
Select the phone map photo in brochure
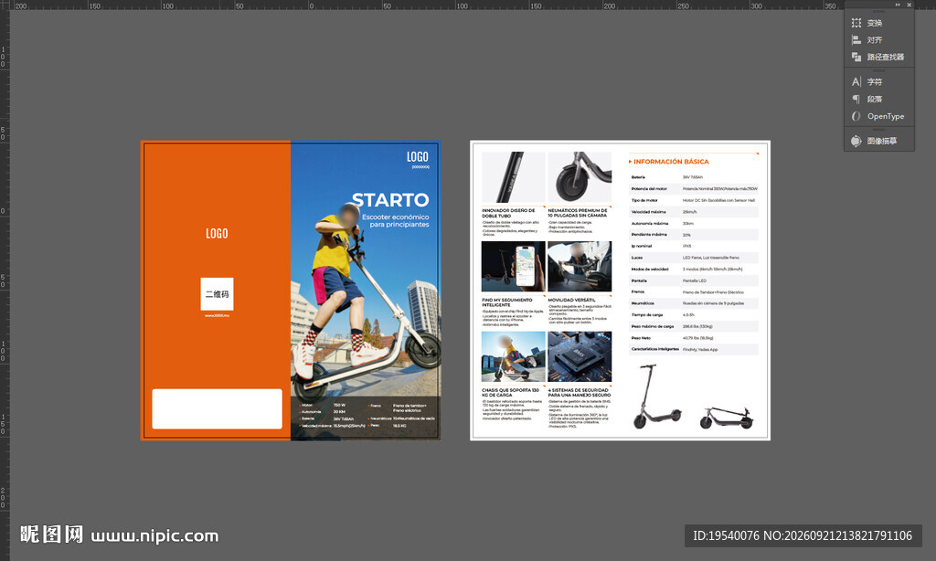tap(514, 266)
